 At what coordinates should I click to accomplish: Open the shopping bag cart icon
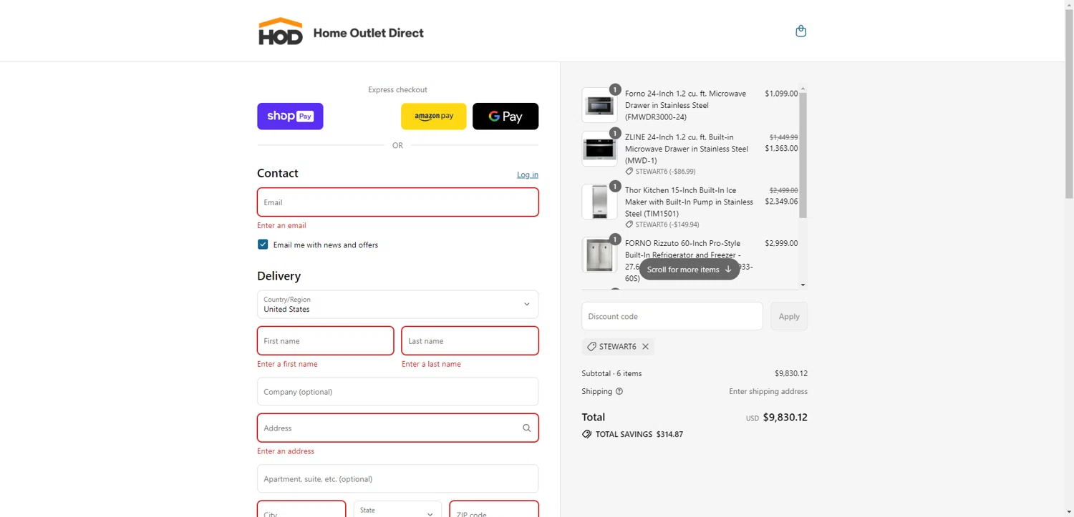click(x=800, y=31)
